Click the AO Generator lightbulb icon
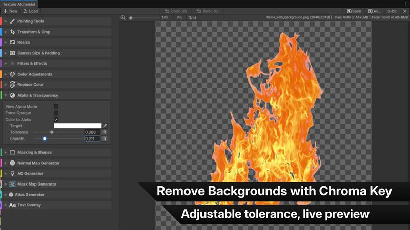Screen dimensions: 410x230 click(x=12, y=173)
